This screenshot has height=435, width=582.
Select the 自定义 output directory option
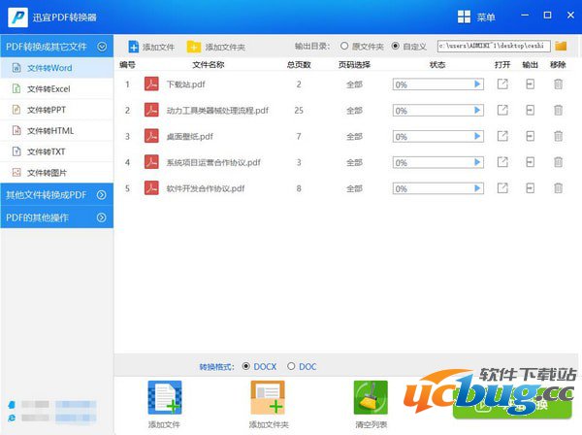coord(395,46)
